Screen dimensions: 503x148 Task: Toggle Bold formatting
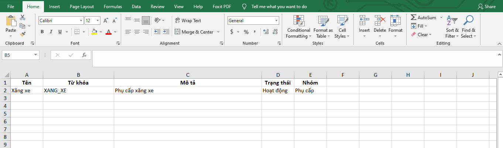click(x=42, y=32)
